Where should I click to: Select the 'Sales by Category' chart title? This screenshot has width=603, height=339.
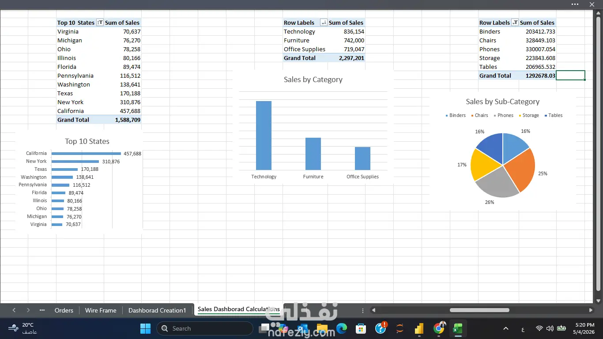click(313, 79)
